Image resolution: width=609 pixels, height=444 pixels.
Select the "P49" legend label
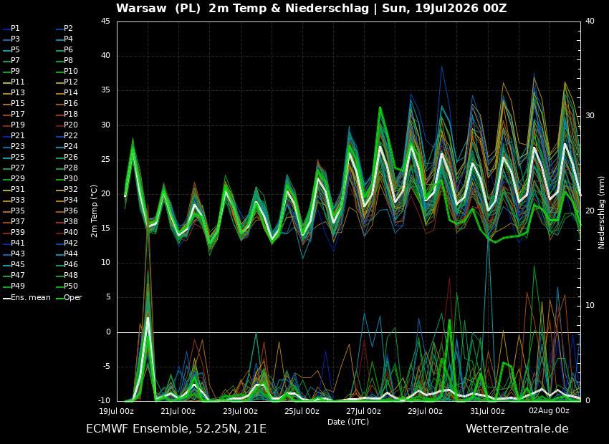pyautogui.click(x=18, y=286)
